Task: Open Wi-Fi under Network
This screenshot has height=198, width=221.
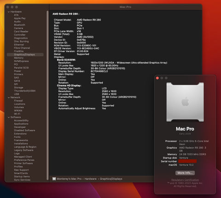Action: (17, 114)
